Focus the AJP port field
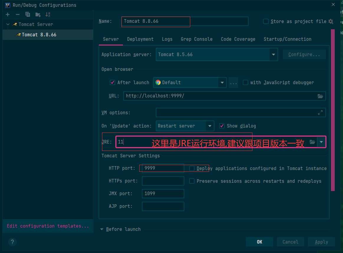The width and height of the screenshot is (343, 253). (x=163, y=206)
